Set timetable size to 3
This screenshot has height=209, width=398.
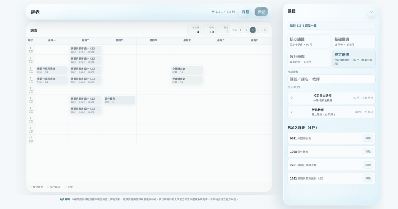253,30
